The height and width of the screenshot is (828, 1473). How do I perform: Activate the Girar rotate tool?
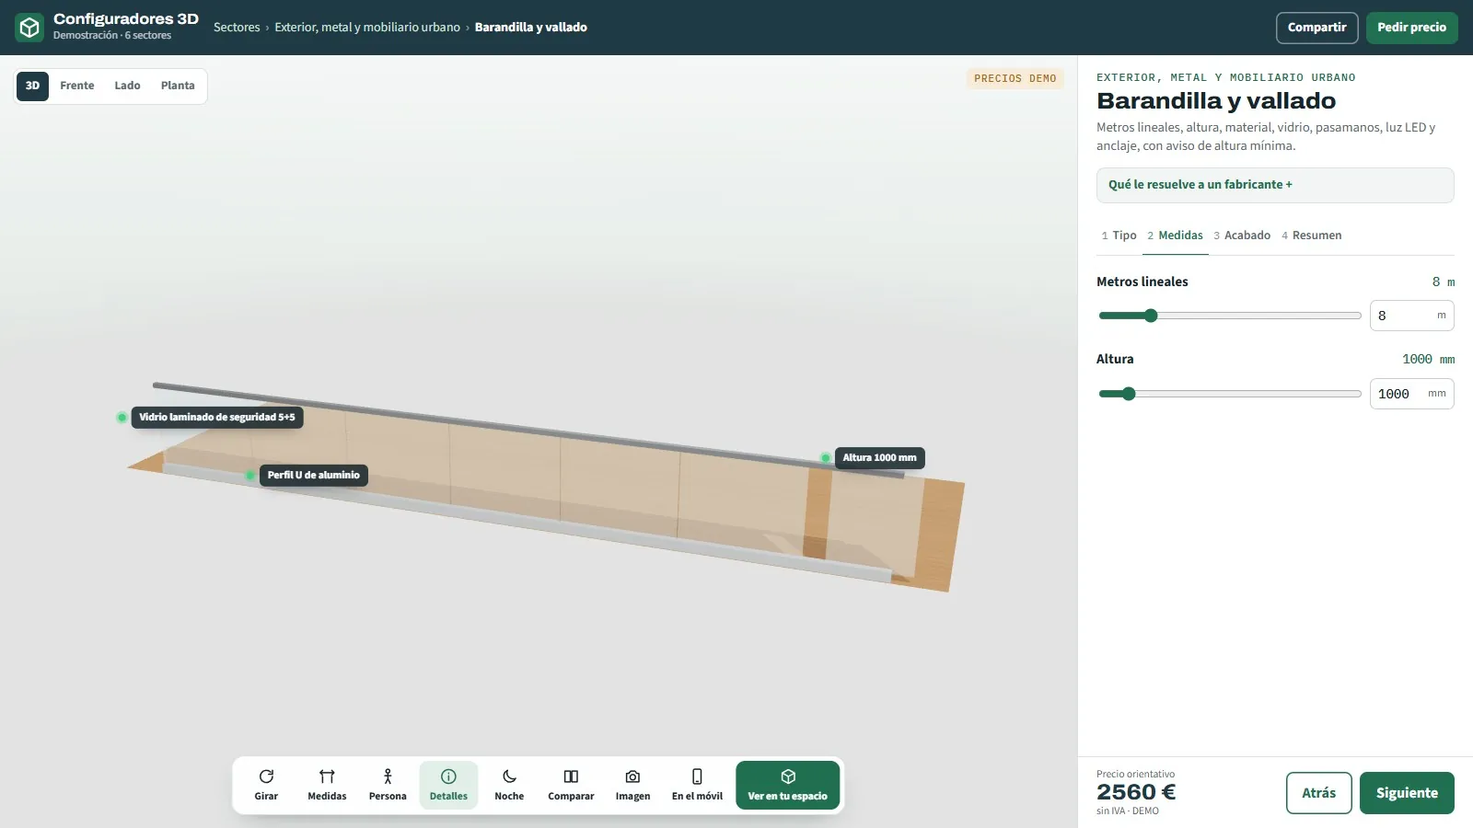(266, 785)
